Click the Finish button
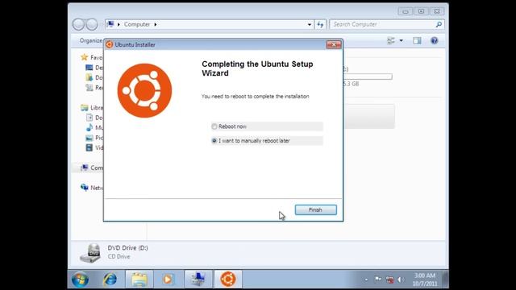The width and height of the screenshot is (516, 290). (315, 209)
